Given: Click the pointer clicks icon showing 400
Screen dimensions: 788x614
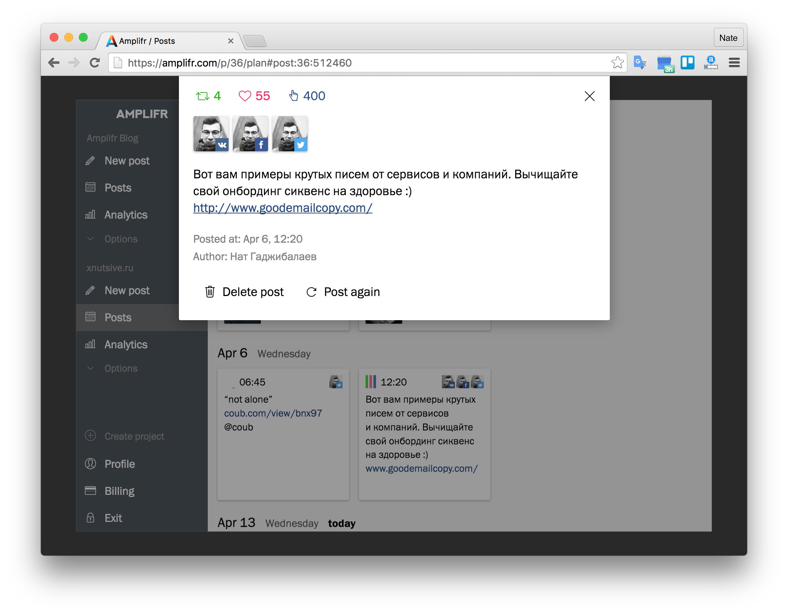Looking at the screenshot, I should 294,96.
